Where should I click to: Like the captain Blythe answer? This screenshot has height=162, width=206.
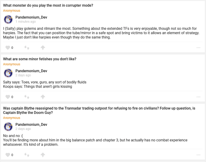click(x=8, y=155)
